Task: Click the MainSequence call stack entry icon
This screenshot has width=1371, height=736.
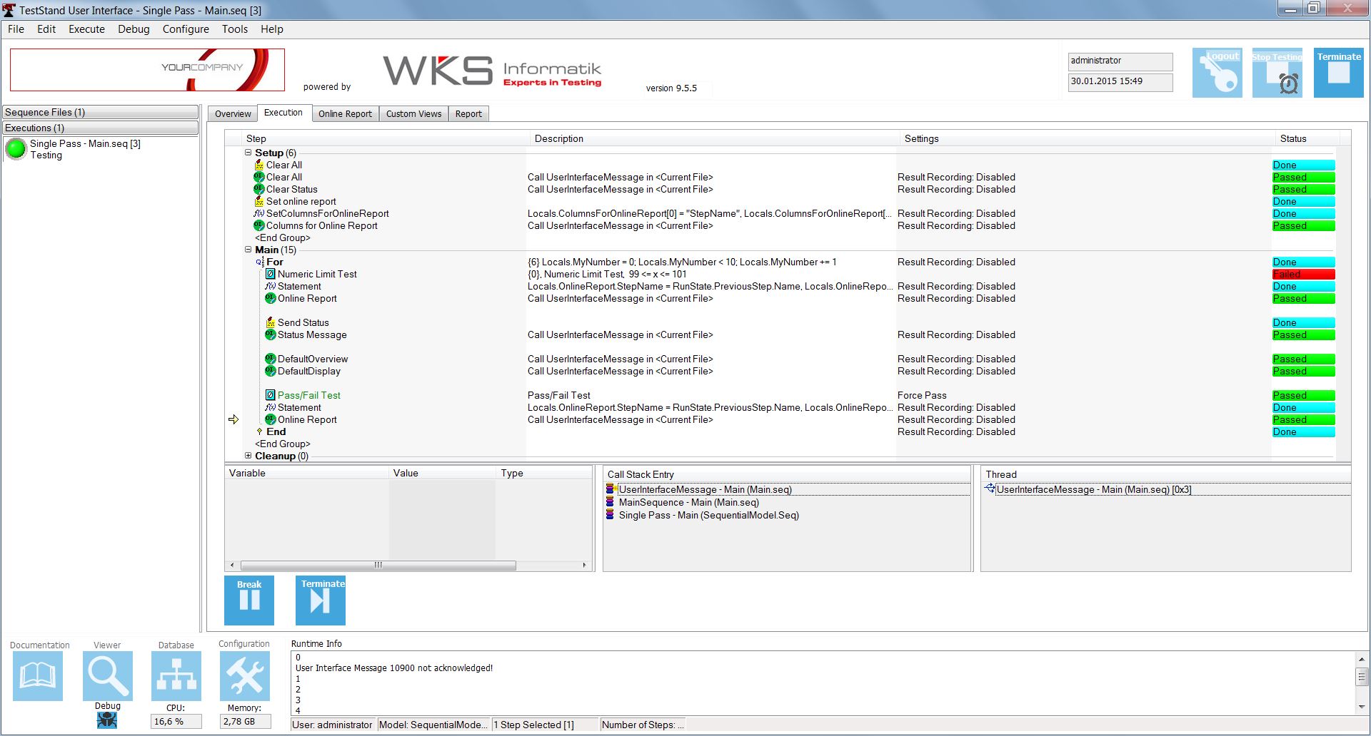Action: (x=611, y=502)
